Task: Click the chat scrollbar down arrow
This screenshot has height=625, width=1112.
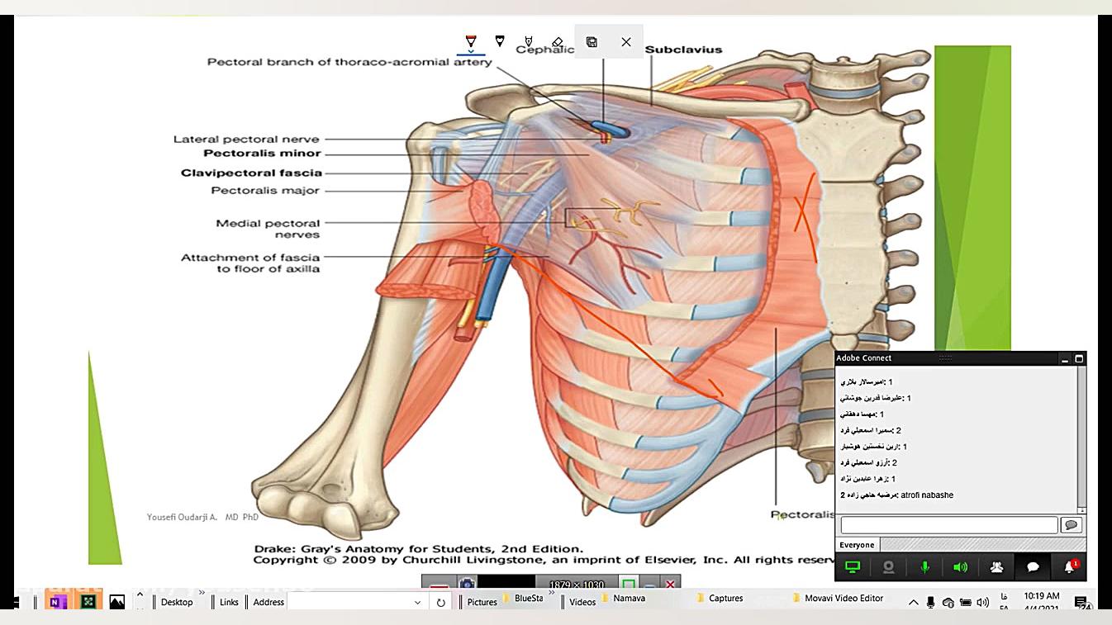Action: (x=1082, y=510)
